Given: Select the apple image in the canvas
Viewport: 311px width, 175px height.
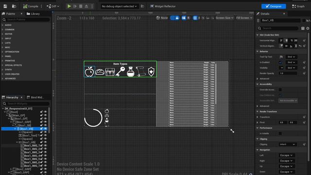Looking at the screenshot, I should 89,71.
